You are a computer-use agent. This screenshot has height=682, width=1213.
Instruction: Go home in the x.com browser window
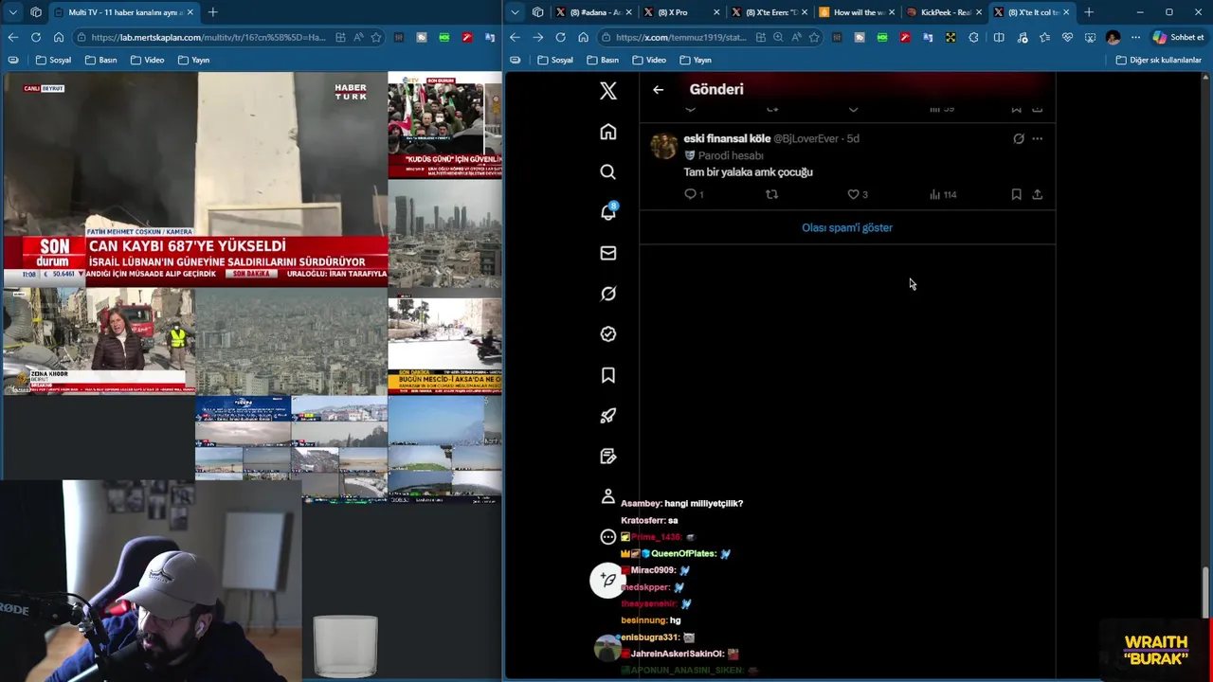click(583, 37)
